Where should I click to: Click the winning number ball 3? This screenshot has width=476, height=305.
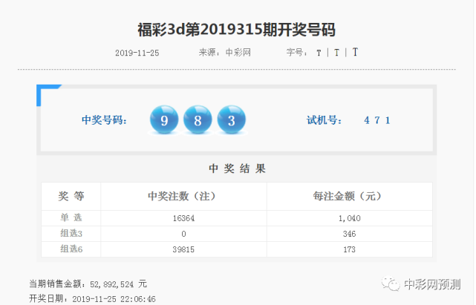tap(232, 119)
